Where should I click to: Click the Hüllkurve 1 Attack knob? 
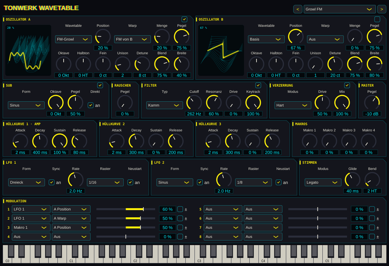pos(20,141)
